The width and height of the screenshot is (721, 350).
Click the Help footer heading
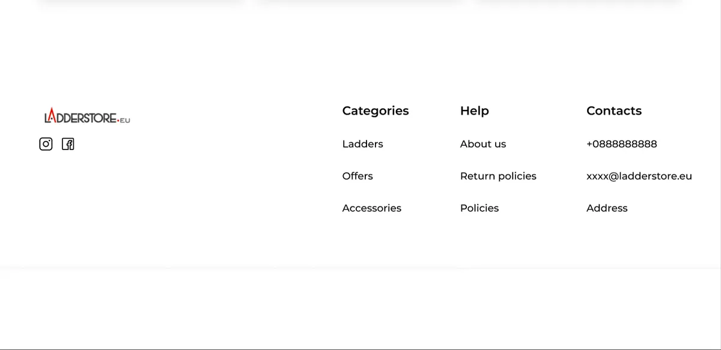[x=474, y=111]
